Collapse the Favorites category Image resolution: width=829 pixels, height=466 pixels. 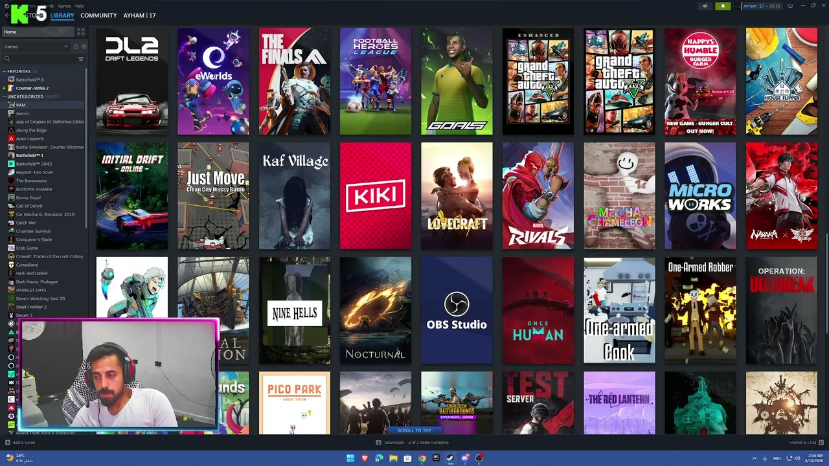(5, 71)
